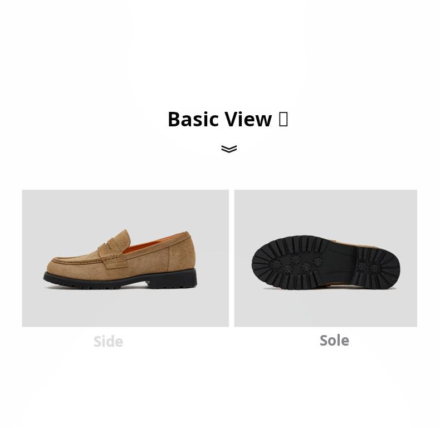This screenshot has width=440, height=428.
Task: Click the Sole caption label
Action: tap(335, 340)
